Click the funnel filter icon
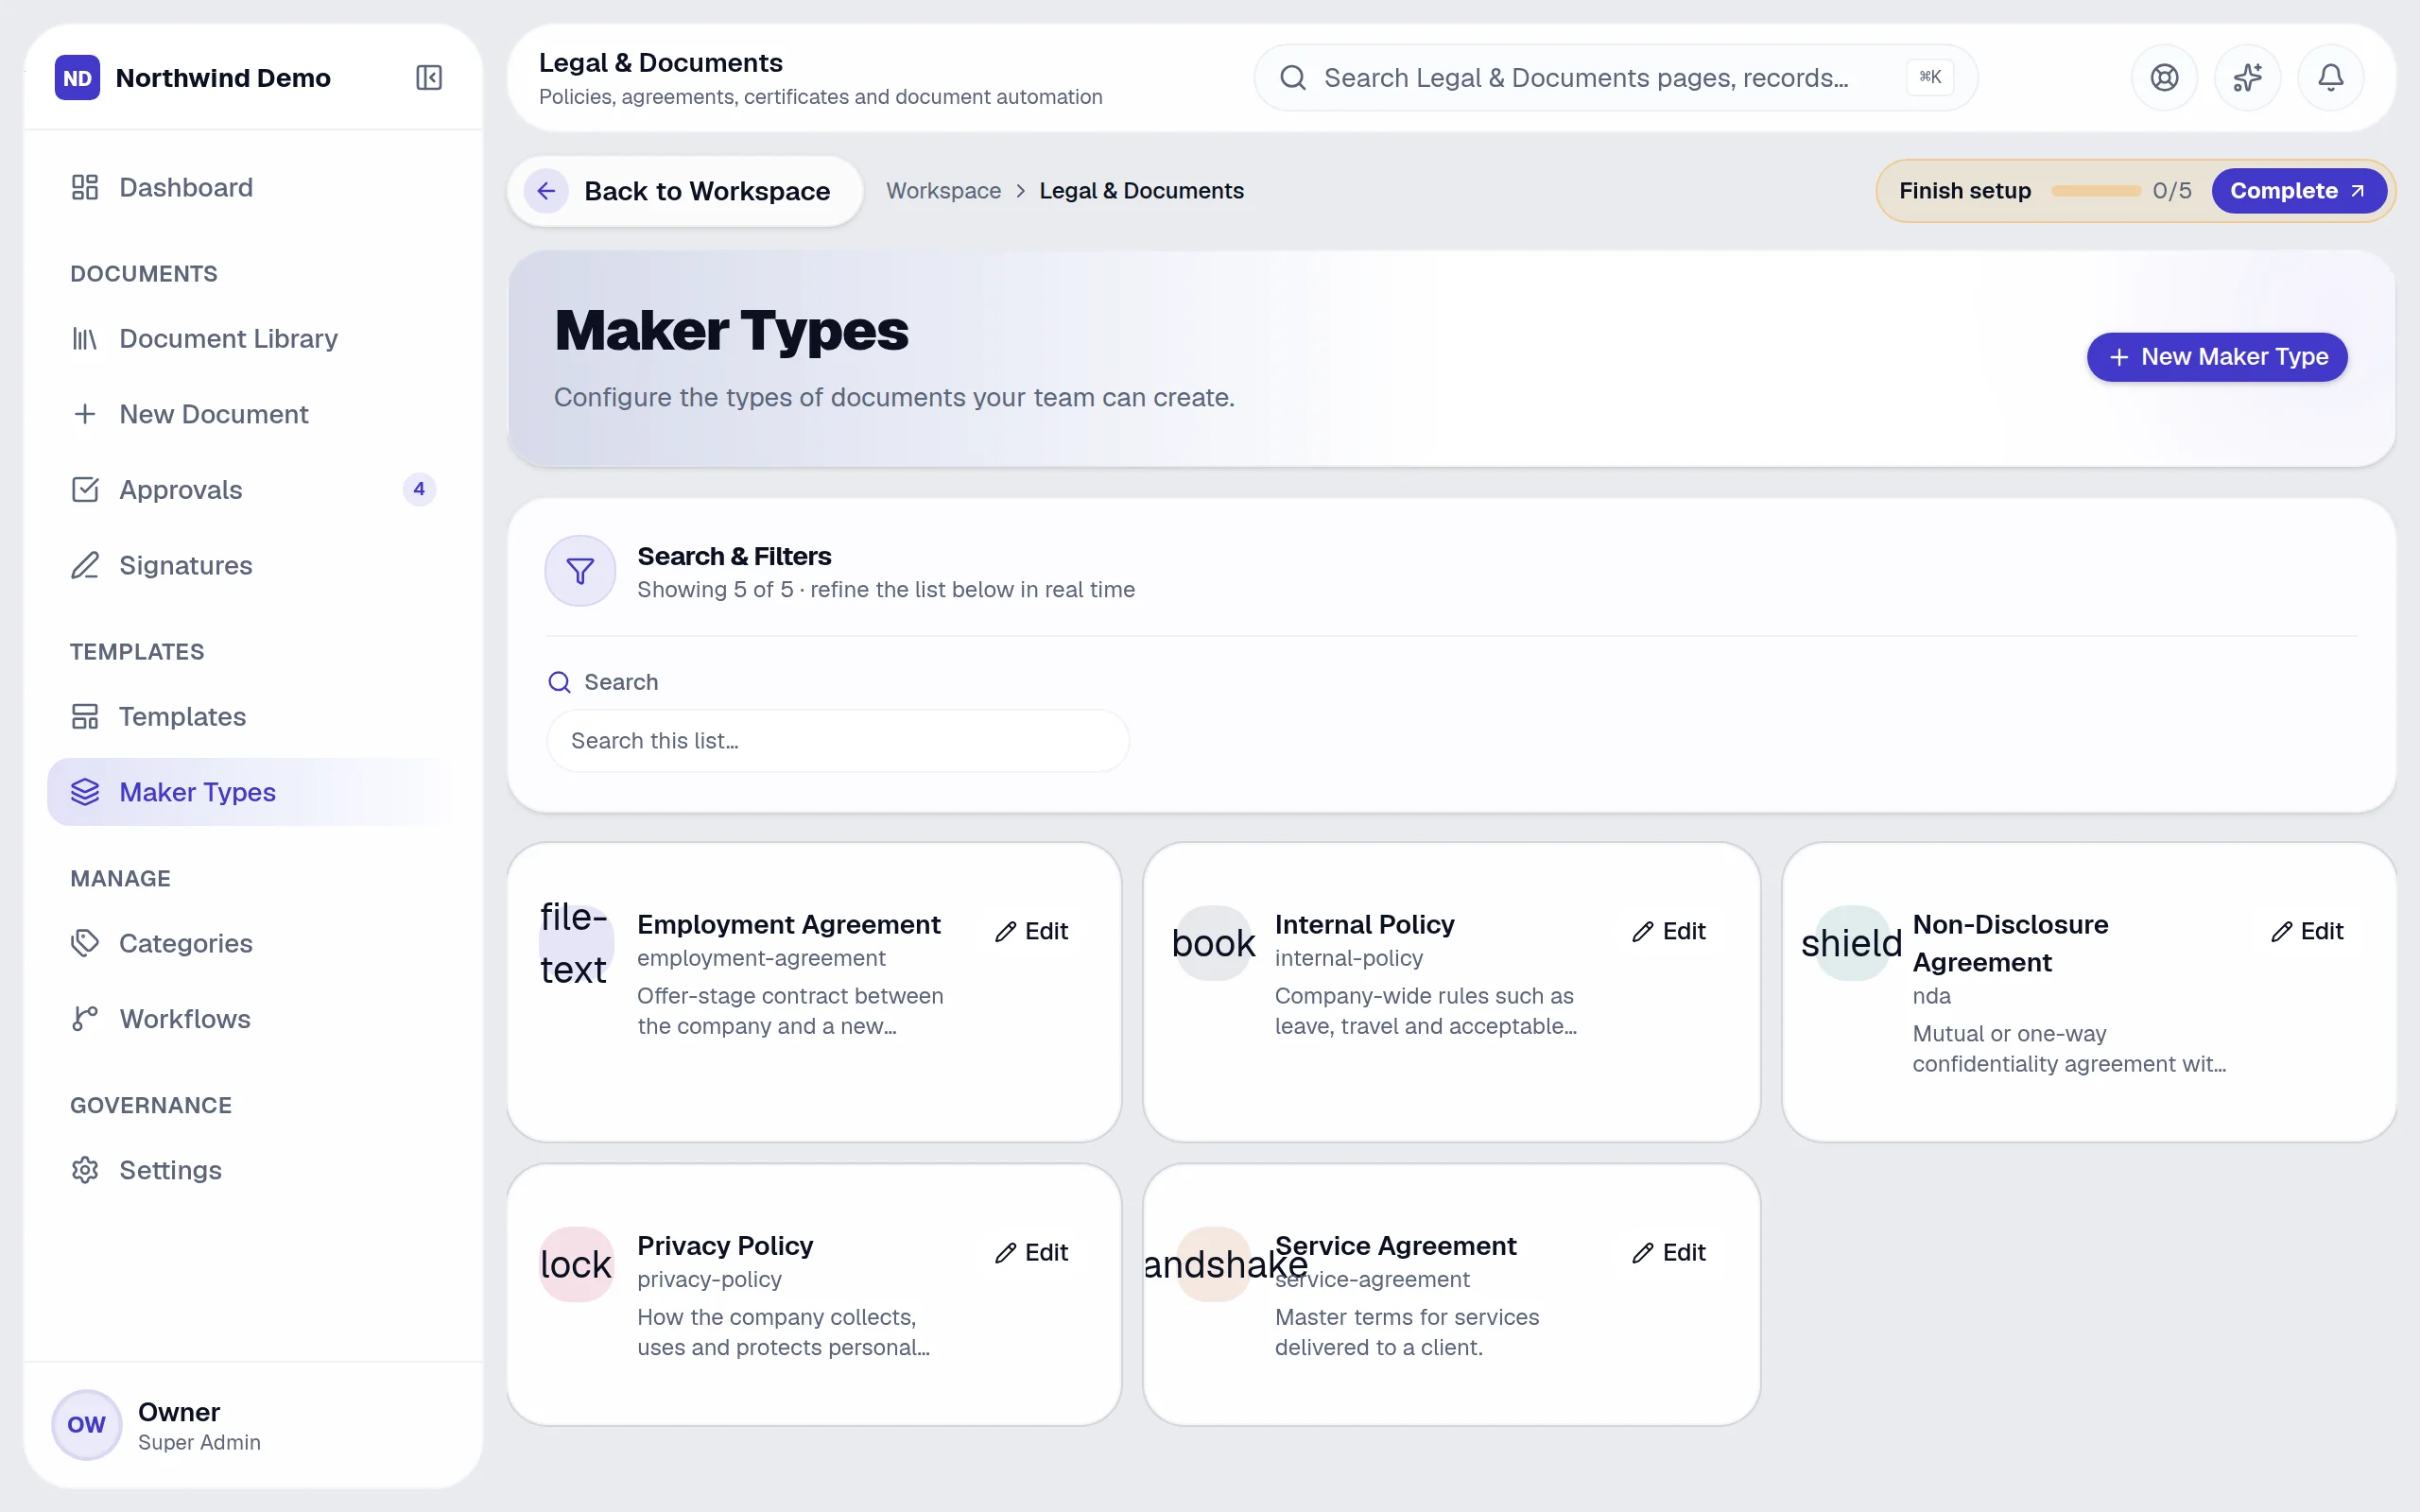Image resolution: width=2420 pixels, height=1512 pixels. point(580,571)
